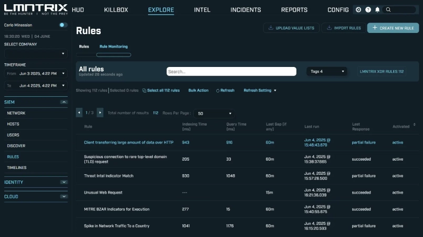Screen dimensions: 423x237
Task: Click Create New Rule button
Action: pyautogui.click(x=393, y=28)
